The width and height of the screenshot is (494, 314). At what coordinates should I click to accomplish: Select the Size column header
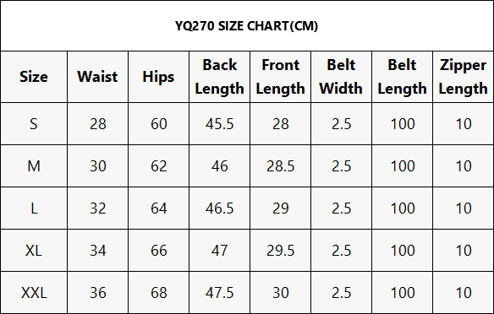[x=34, y=77]
